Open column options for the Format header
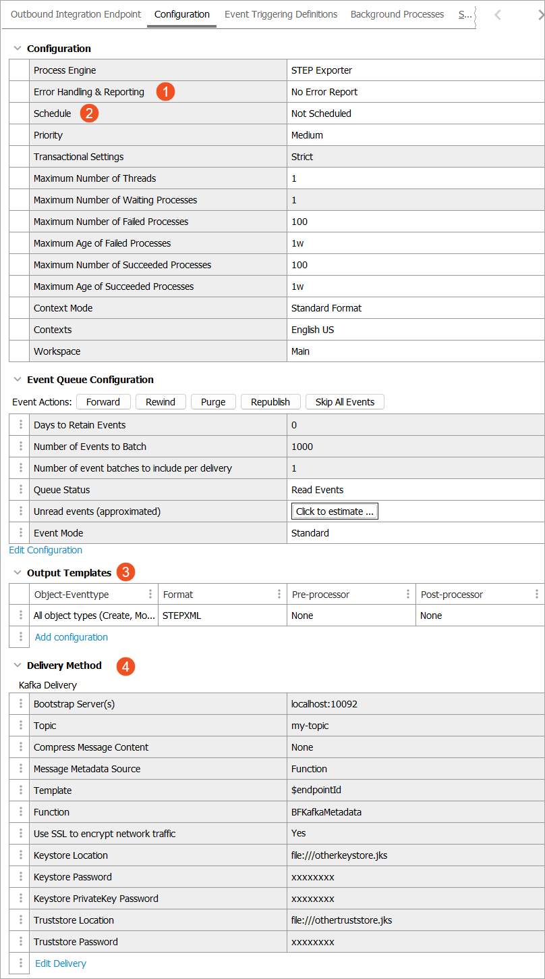This screenshot has width=545, height=979. click(279, 595)
